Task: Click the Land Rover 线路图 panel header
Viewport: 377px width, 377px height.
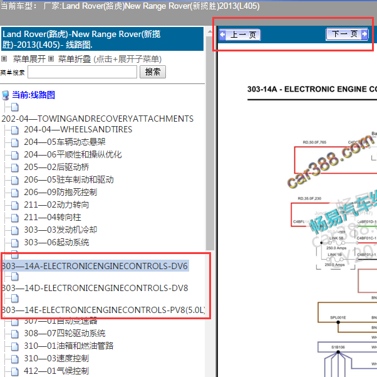Action: [x=102, y=39]
